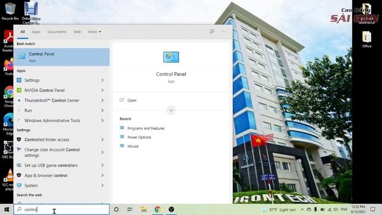The width and height of the screenshot is (382, 215).
Task: Open the Recycle Bin desktop icon
Action: [10, 11]
